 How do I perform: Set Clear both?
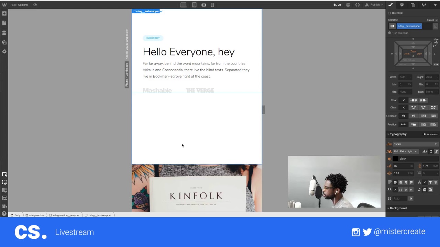pyautogui.click(x=433, y=107)
